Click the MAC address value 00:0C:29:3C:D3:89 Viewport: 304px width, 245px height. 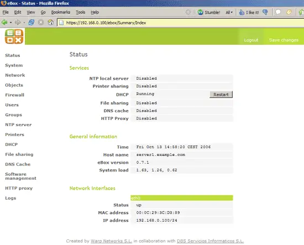click(158, 212)
